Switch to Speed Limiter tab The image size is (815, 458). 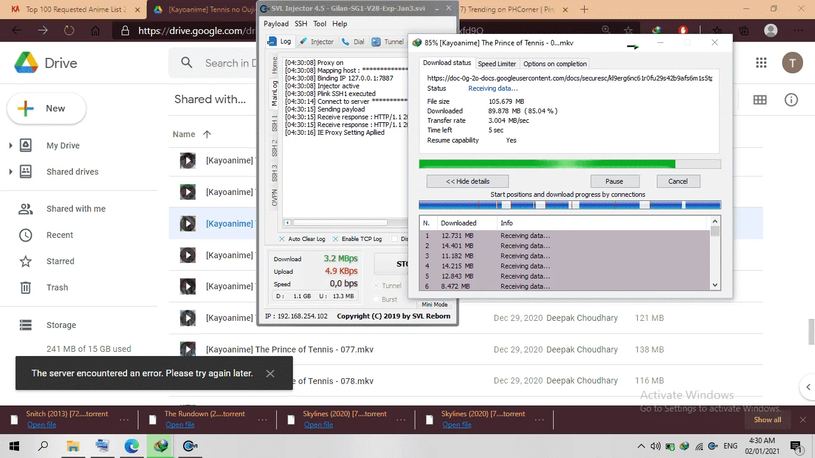(497, 64)
